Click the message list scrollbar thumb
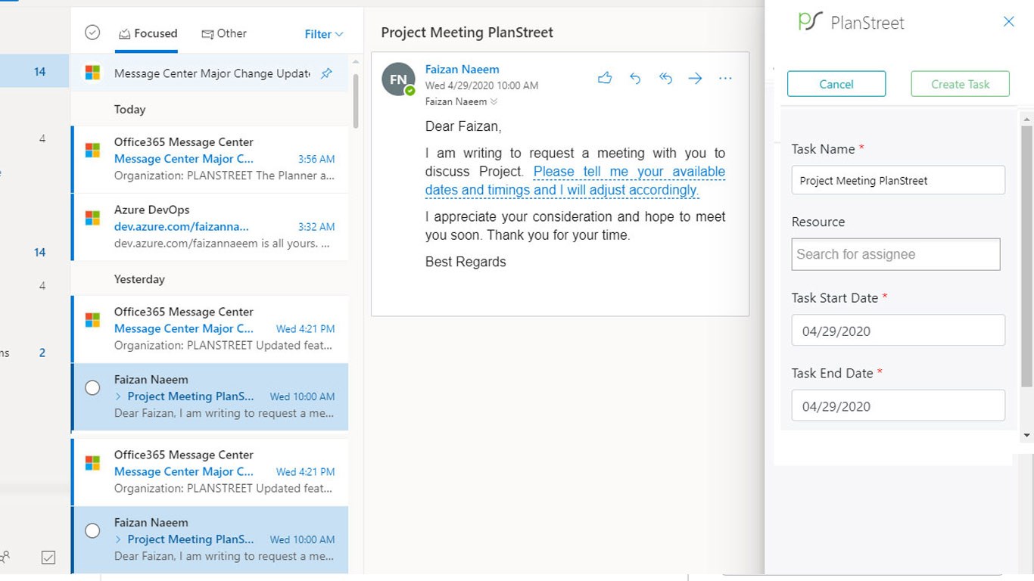Viewport: 1034px width, 581px height. coord(356,101)
